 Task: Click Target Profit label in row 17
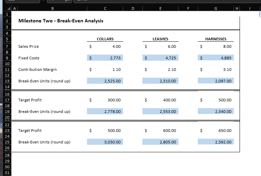(x=30, y=100)
